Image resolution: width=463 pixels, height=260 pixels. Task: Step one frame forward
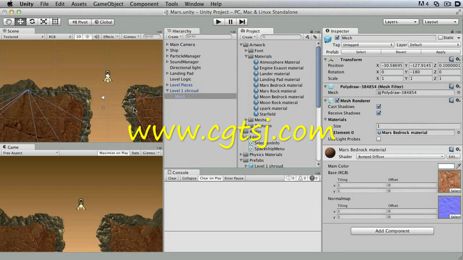click(x=242, y=22)
